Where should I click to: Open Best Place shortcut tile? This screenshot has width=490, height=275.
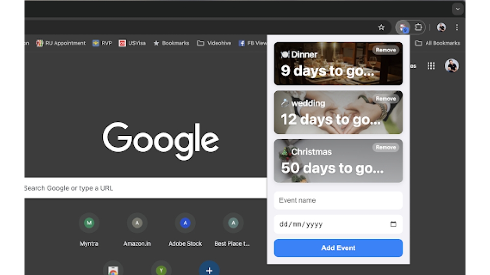(233, 230)
